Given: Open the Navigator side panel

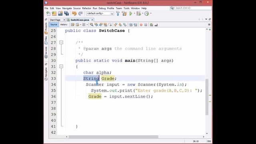Looking at the screenshot, I should [46, 74].
